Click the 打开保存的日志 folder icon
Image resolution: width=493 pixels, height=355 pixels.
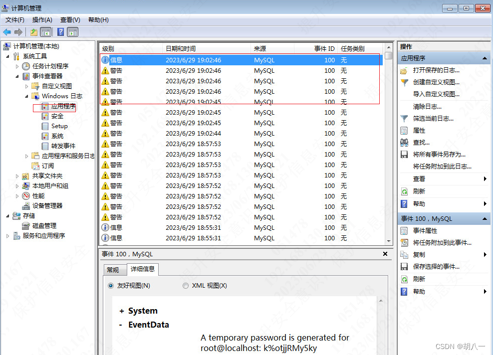click(404, 71)
